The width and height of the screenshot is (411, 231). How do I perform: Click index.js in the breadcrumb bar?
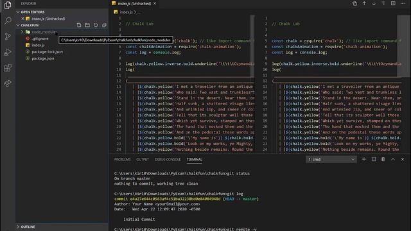click(x=126, y=12)
